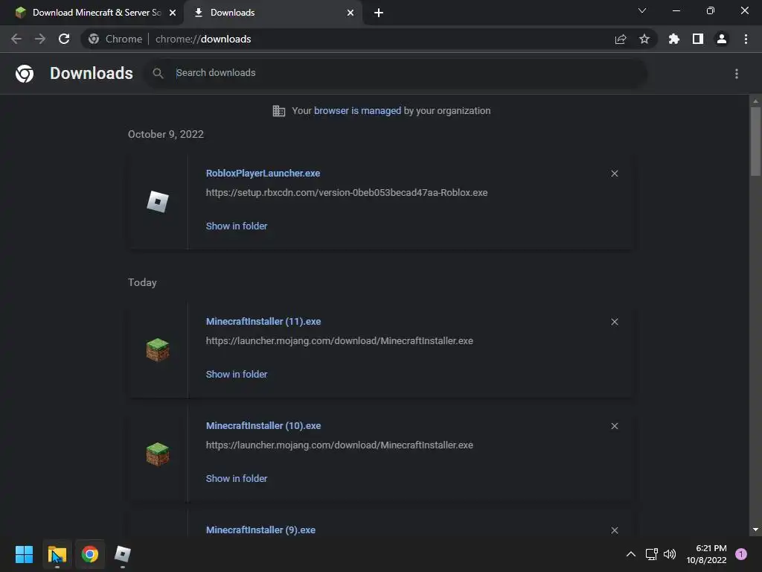Toggle the browser side panel
The image size is (762, 572).
(698, 39)
